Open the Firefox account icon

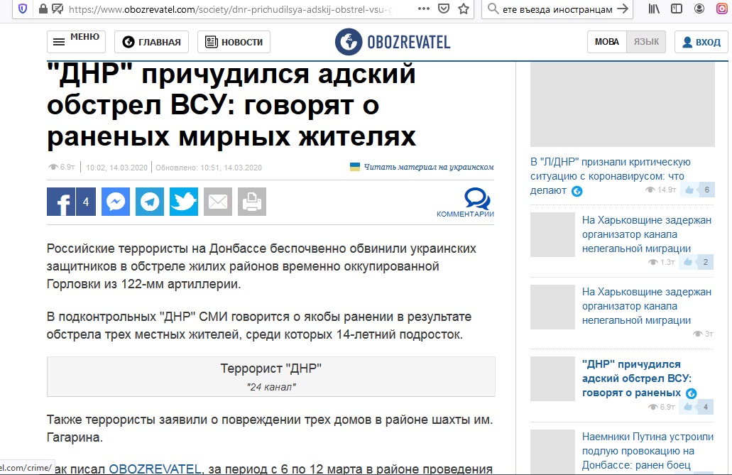(699, 9)
